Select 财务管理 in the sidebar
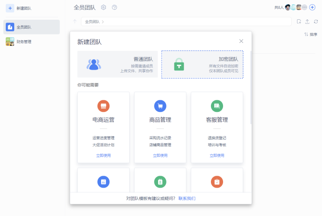Viewport: 322px width, 216px height. click(31, 42)
